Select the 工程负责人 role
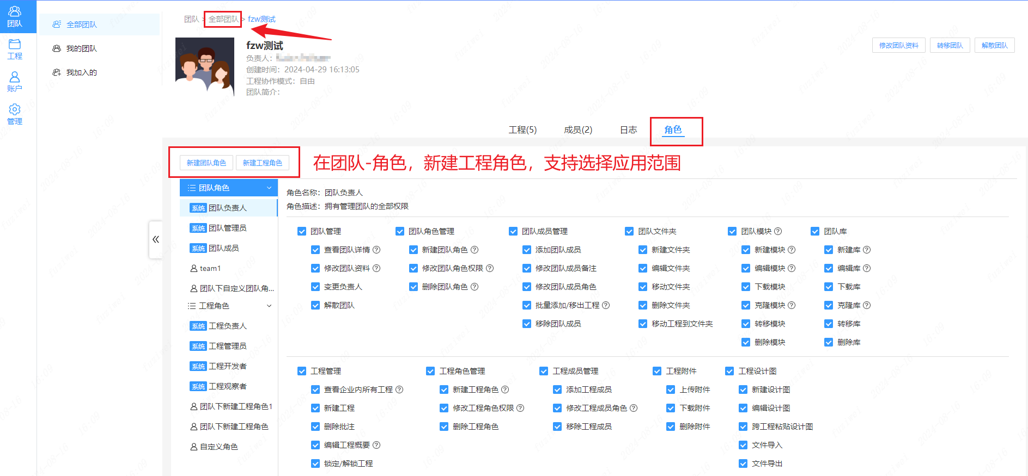Screen dimensions: 1028x476 coord(229,326)
